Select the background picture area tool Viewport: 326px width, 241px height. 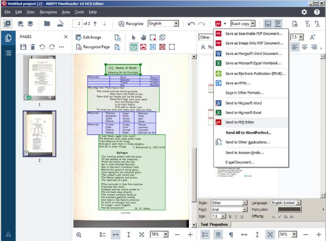(x=162, y=47)
